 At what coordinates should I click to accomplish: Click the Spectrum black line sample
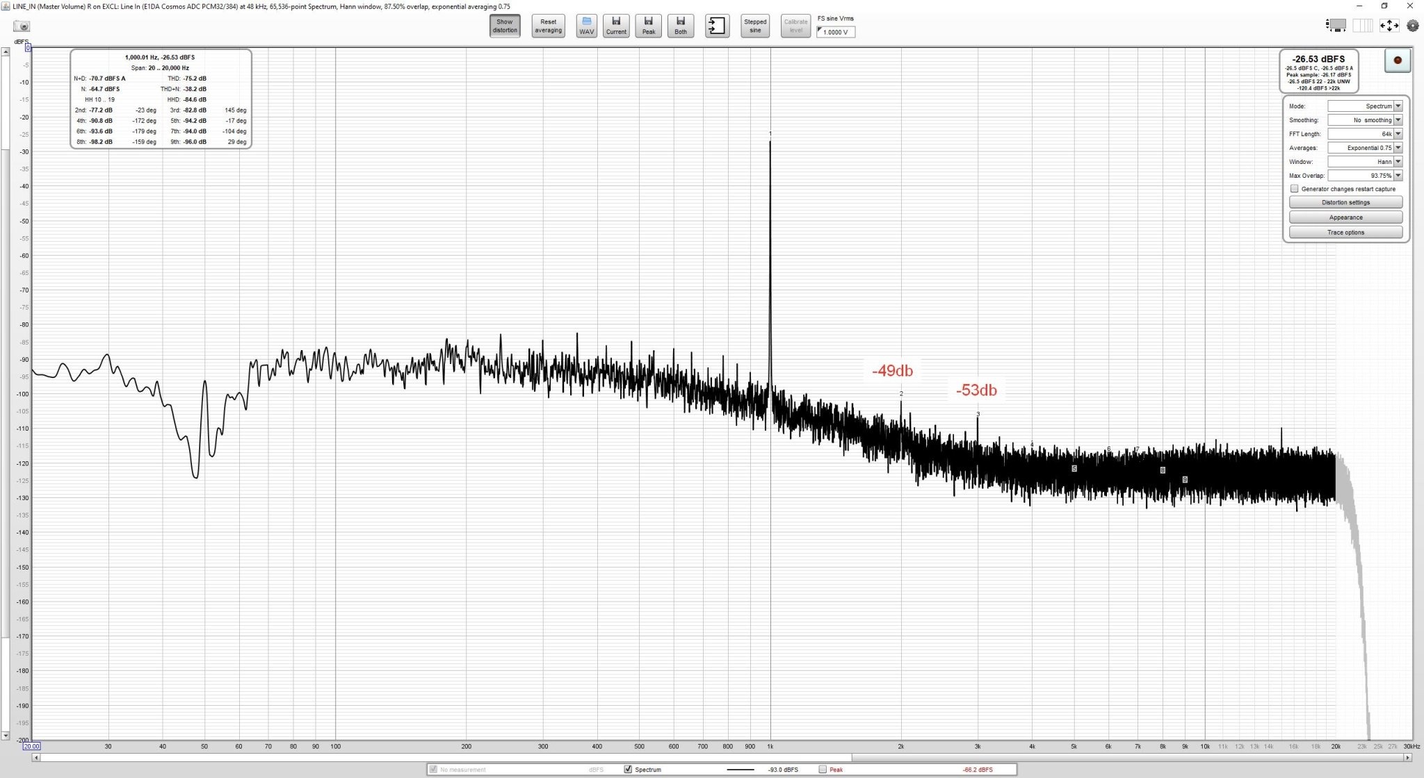coord(741,770)
